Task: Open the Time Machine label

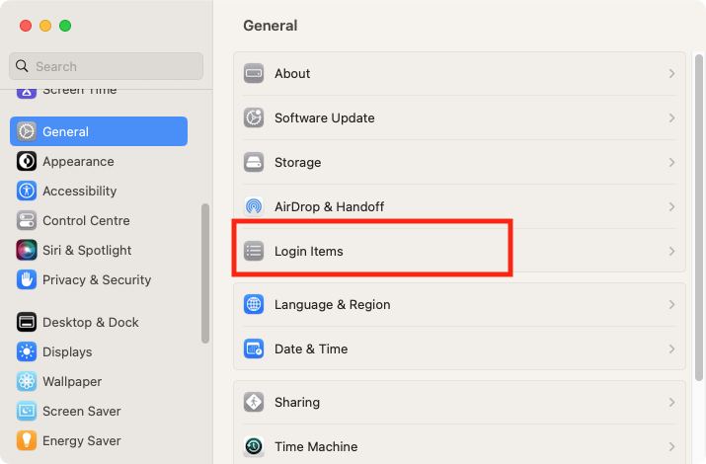Action: tap(316, 447)
